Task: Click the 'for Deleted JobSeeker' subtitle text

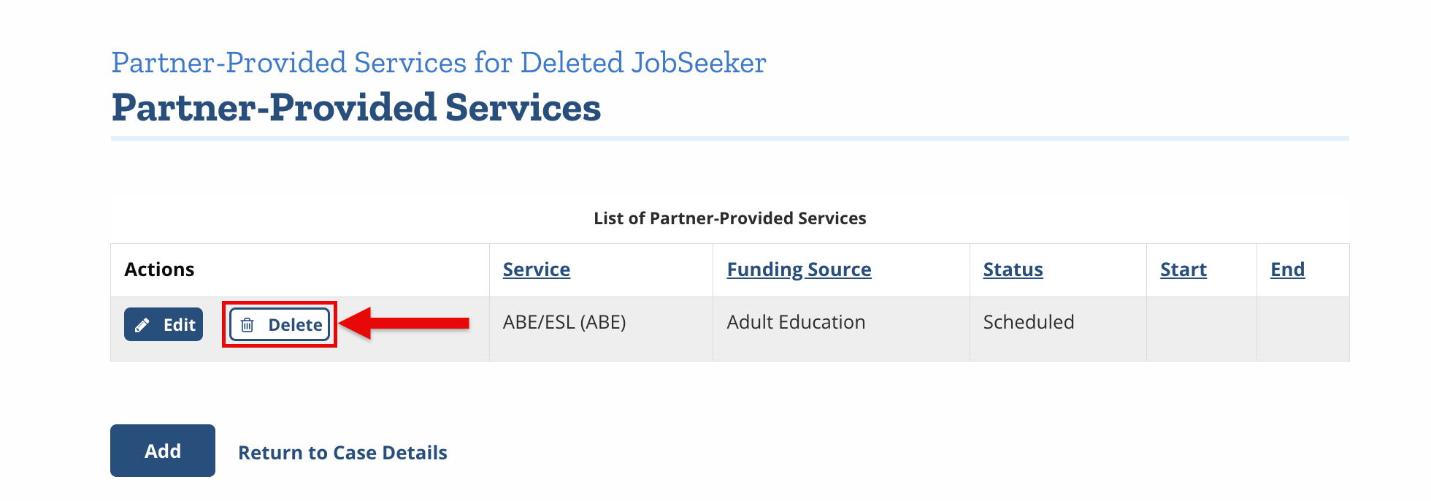Action: click(x=620, y=63)
